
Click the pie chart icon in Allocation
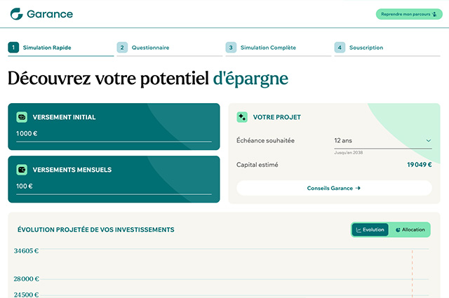tap(398, 230)
